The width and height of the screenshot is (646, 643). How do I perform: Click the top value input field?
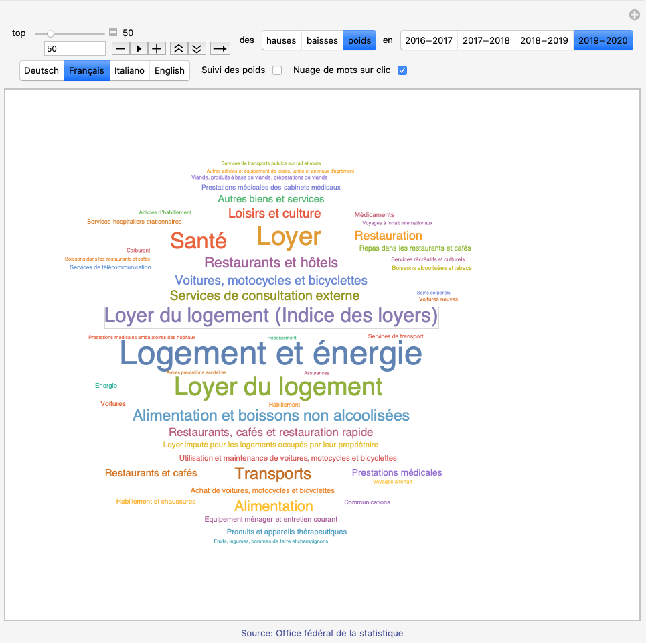[74, 48]
